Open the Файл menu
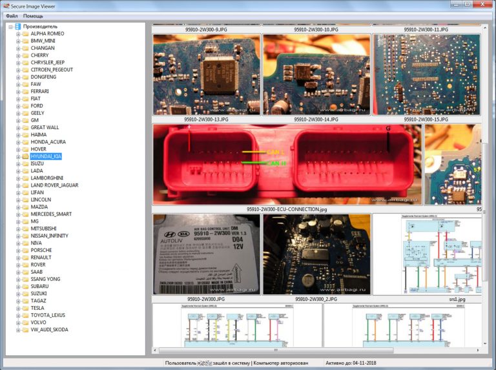496x370 pixels. point(12,15)
